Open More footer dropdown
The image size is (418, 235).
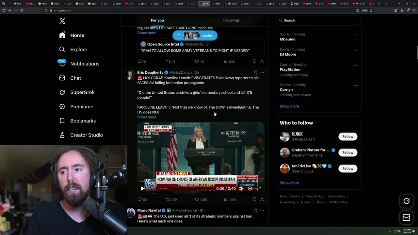pos(321,202)
